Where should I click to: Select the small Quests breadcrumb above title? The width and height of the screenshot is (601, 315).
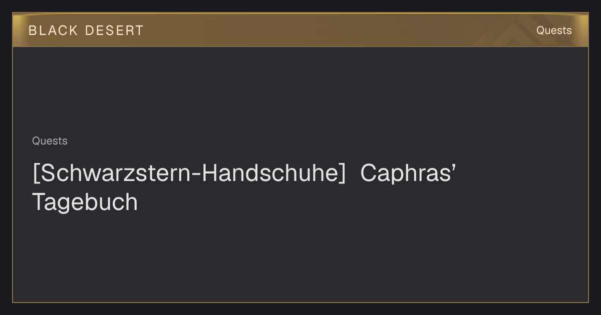pyautogui.click(x=50, y=141)
